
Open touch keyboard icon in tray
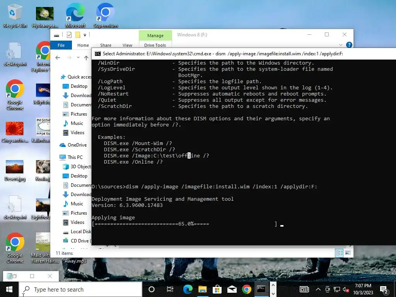[x=304, y=289]
